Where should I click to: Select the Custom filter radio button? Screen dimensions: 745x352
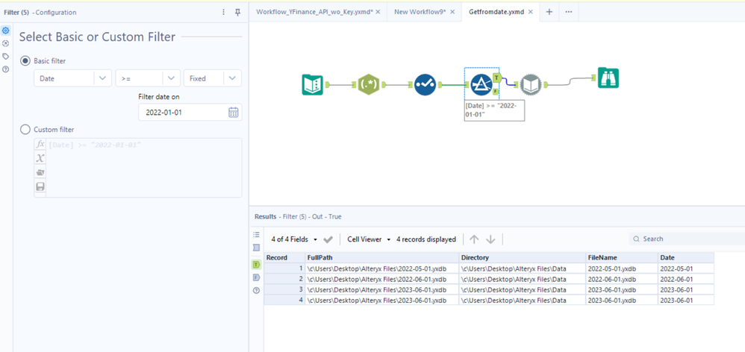click(x=25, y=129)
